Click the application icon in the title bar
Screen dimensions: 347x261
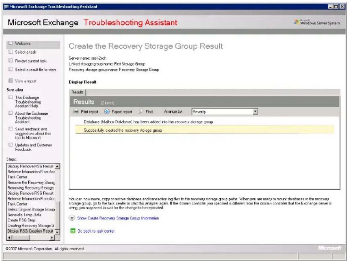pyautogui.click(x=6, y=7)
